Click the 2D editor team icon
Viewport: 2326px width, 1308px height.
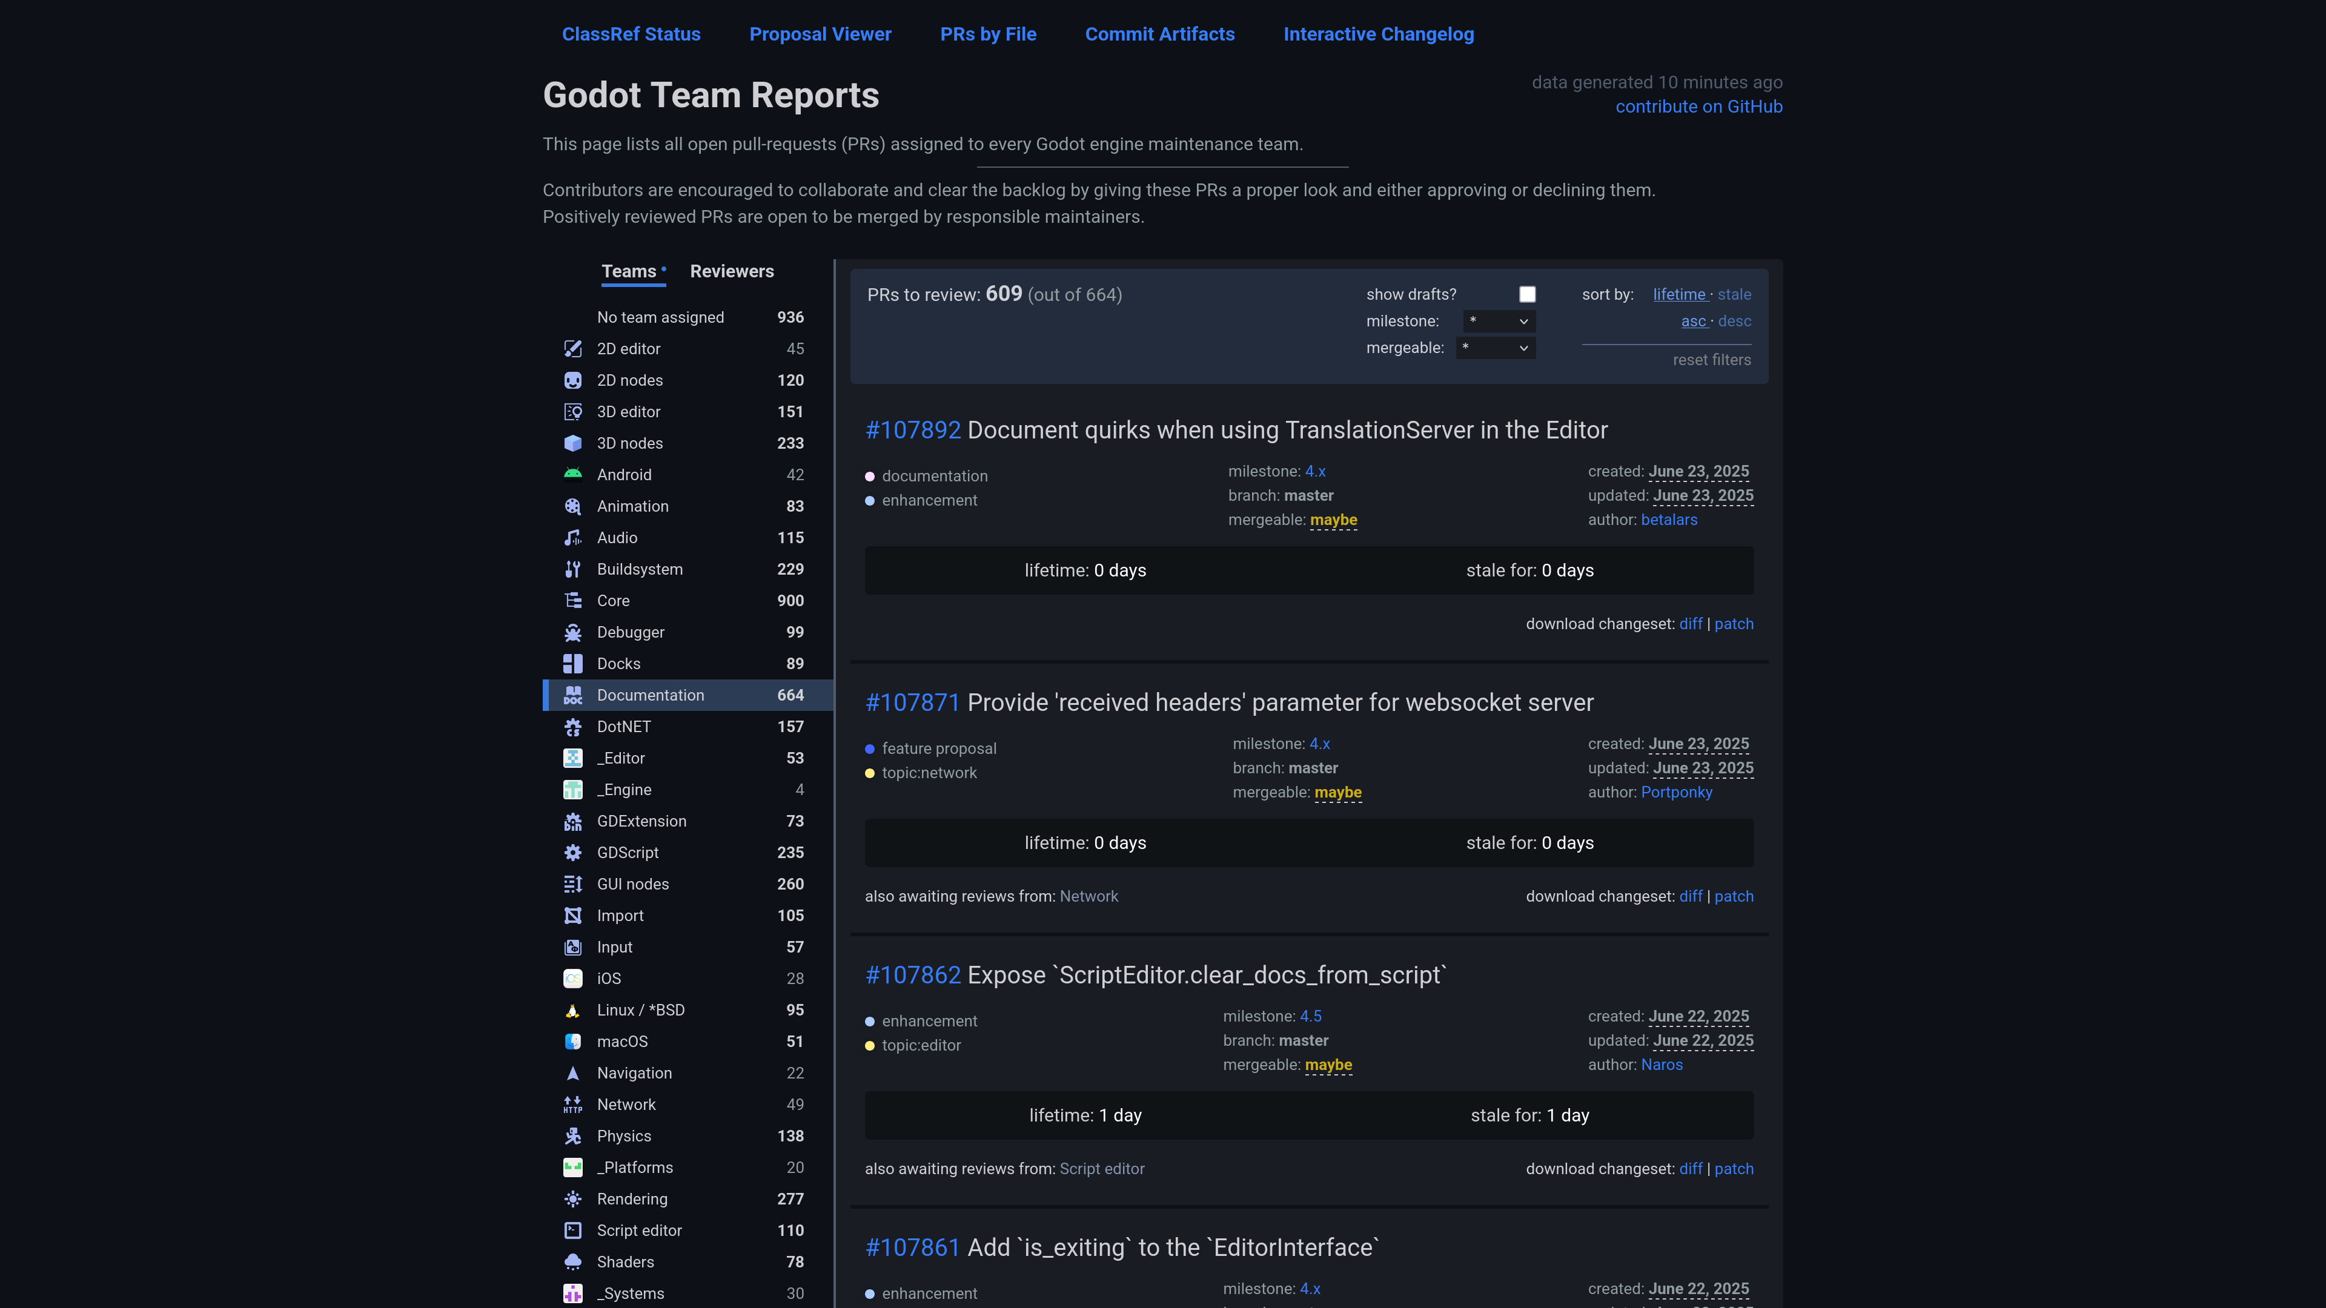click(572, 348)
